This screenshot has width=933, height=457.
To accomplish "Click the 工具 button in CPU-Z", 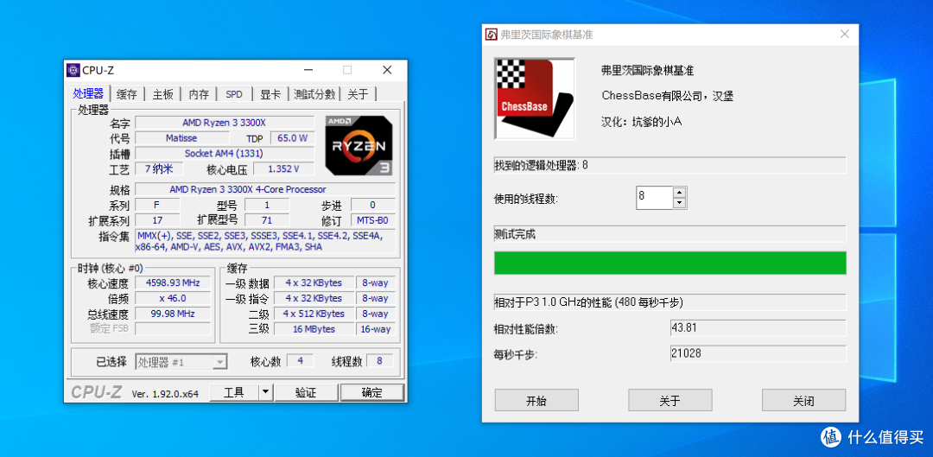I will pos(234,392).
